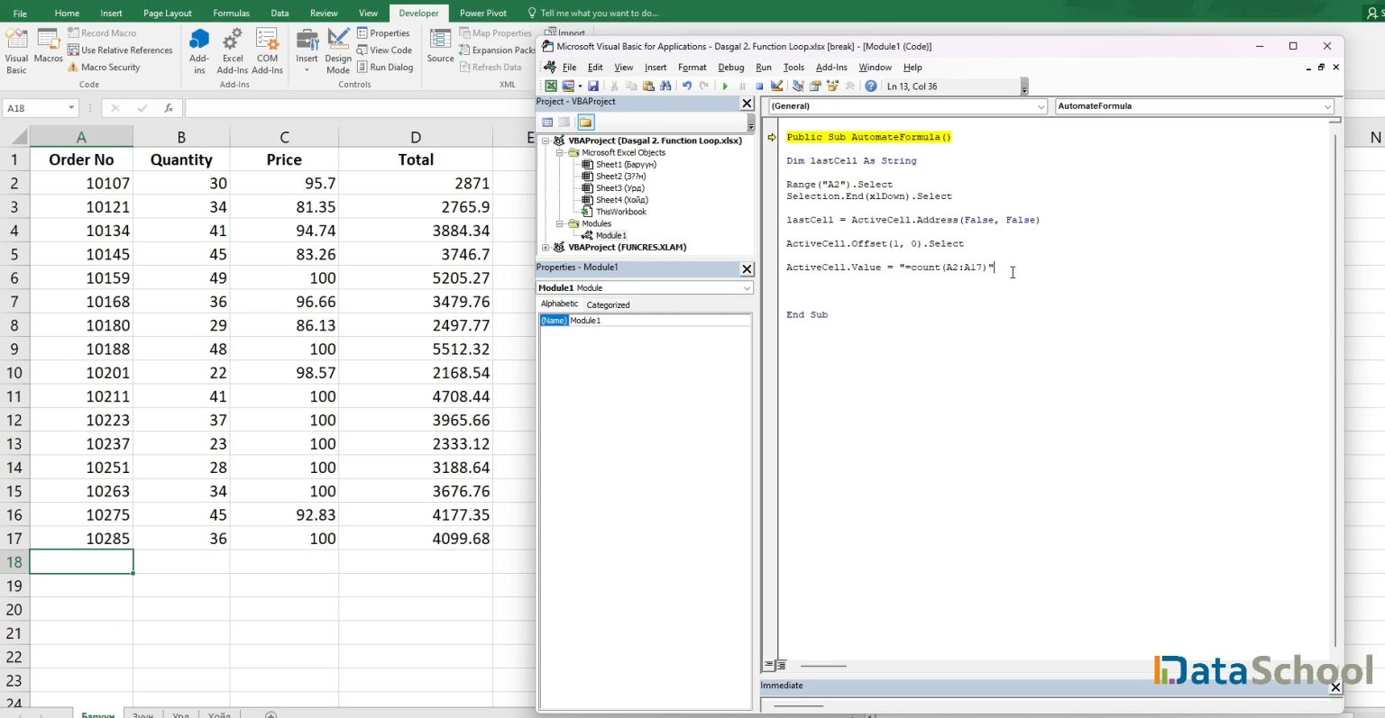
Task: Pause execution with the Break icon
Action: (741, 85)
